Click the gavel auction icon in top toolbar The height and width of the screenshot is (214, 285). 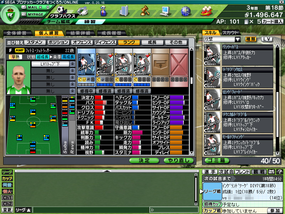click(144, 11)
